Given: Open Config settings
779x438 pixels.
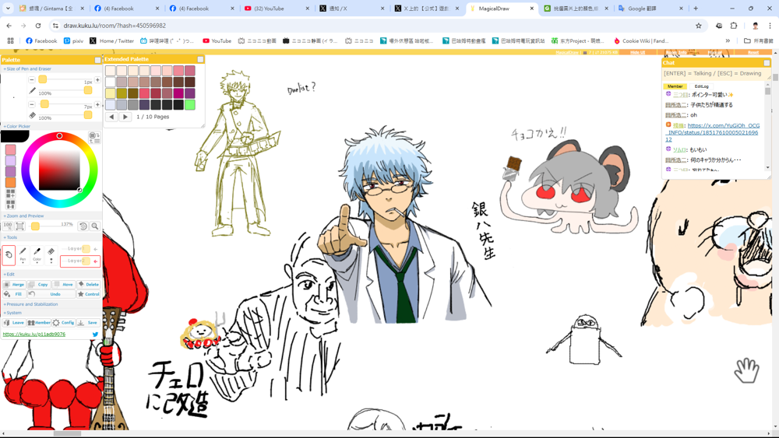Looking at the screenshot, I should 64,322.
